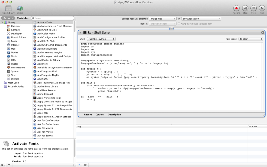Collapse the Run Shell Script action
The height and width of the screenshot is (167, 267).
coord(81,32)
